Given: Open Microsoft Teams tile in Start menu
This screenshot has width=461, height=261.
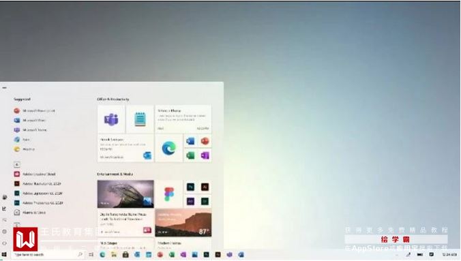Looking at the screenshot, I should 111,119.
